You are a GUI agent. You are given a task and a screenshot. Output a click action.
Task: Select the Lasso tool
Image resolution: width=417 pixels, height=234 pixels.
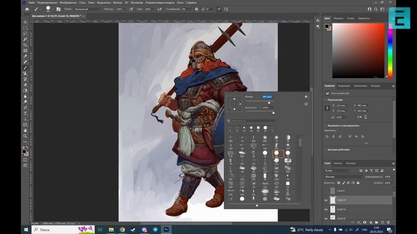[x=25, y=33]
